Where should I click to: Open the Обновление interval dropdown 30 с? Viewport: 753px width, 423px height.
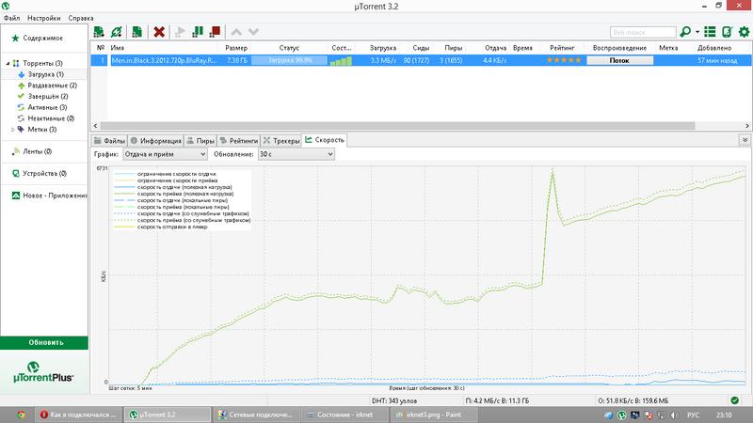tap(296, 154)
